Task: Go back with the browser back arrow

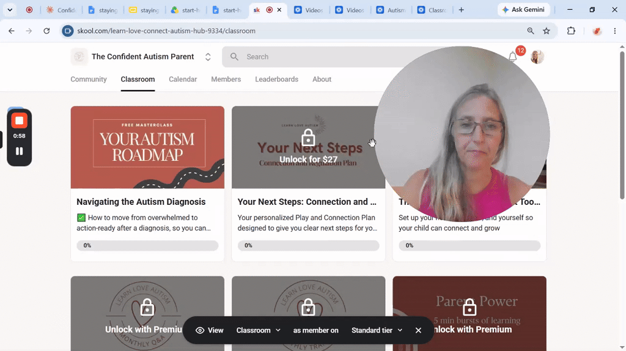Action: pos(11,31)
